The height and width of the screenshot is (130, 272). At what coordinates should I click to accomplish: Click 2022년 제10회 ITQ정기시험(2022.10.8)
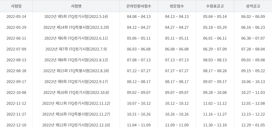[x=76, y=92]
